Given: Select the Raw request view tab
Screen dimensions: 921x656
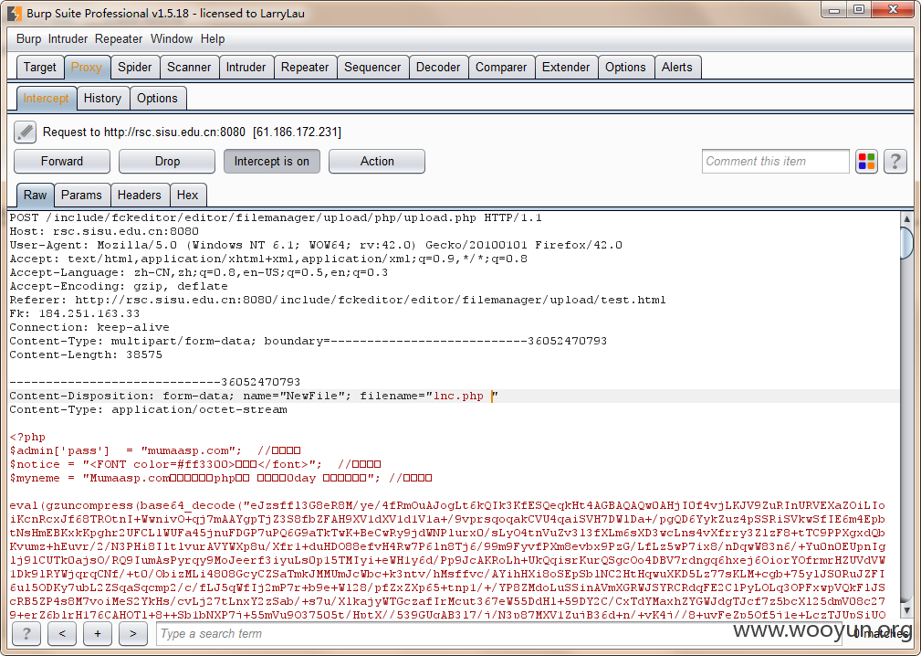Looking at the screenshot, I should (36, 195).
